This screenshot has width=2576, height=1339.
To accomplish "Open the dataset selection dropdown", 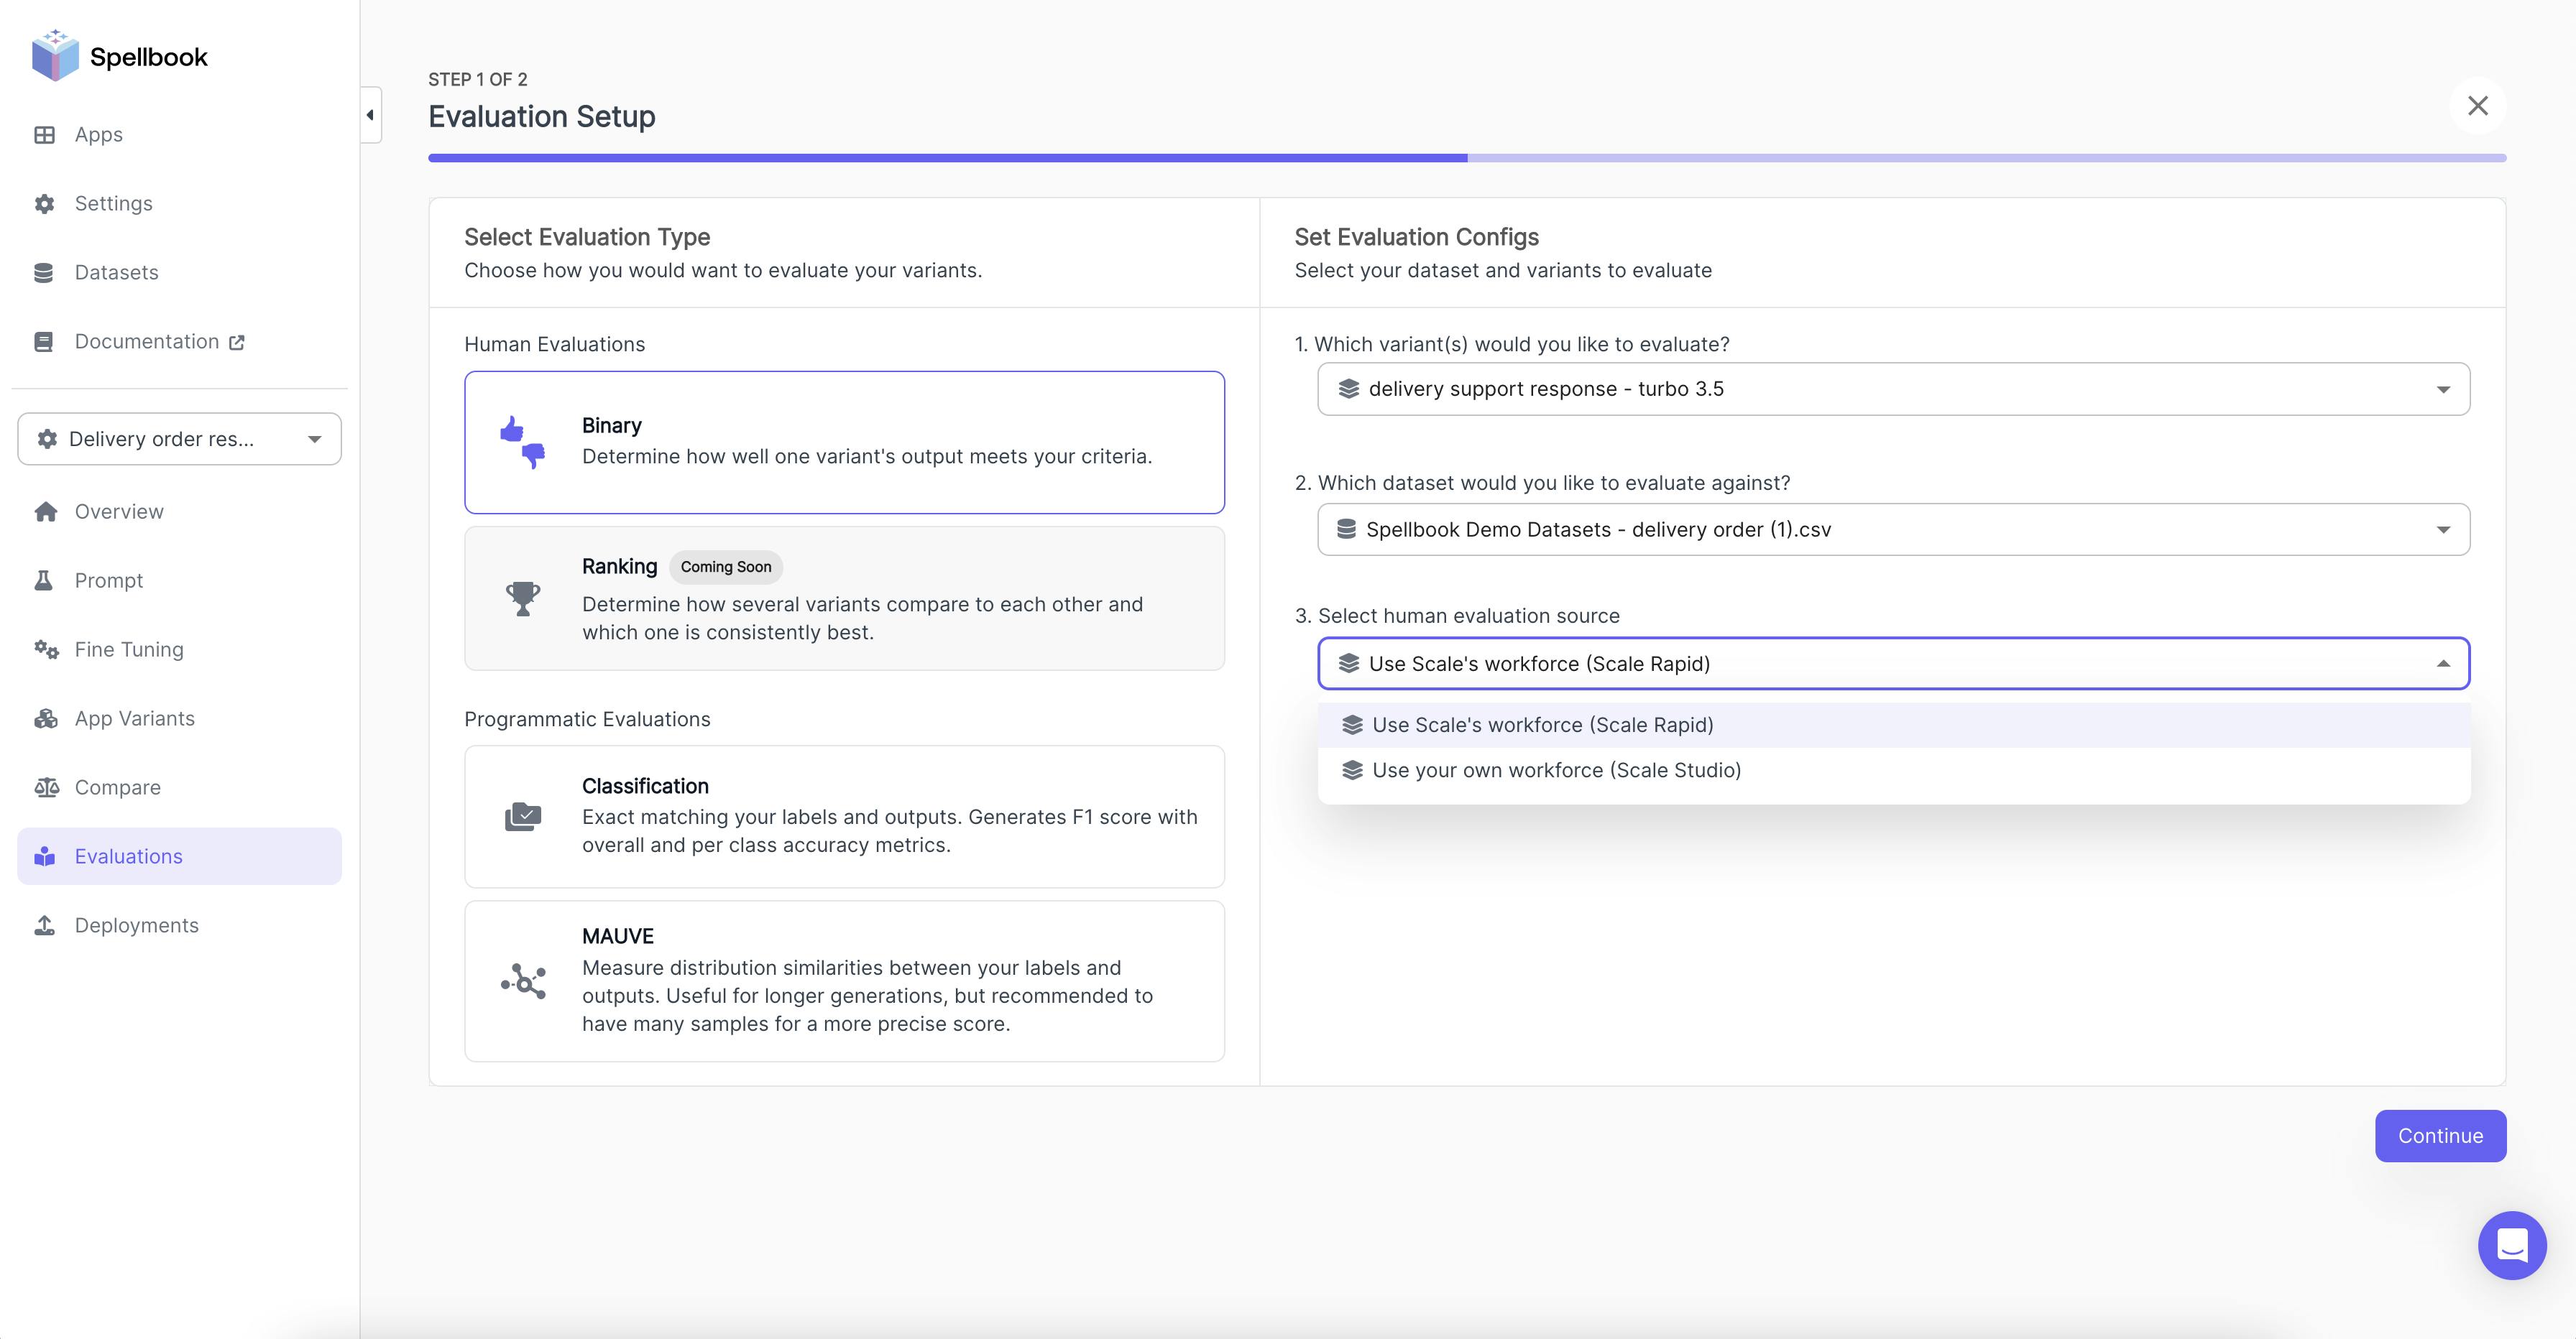I will point(1893,529).
